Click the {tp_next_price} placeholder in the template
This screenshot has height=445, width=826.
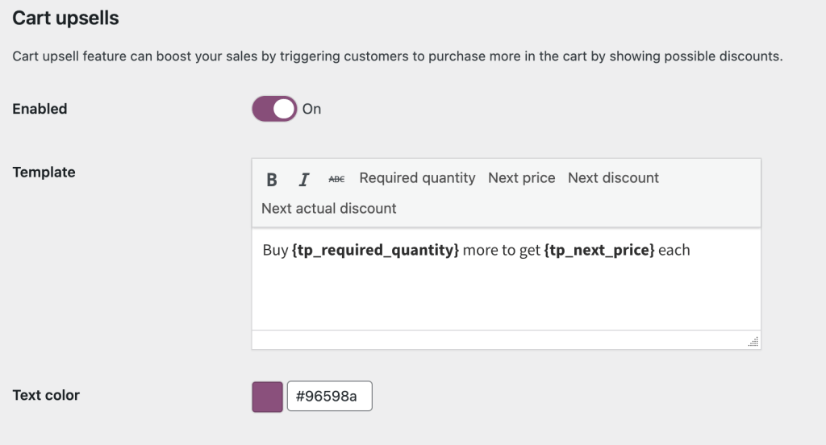click(599, 251)
